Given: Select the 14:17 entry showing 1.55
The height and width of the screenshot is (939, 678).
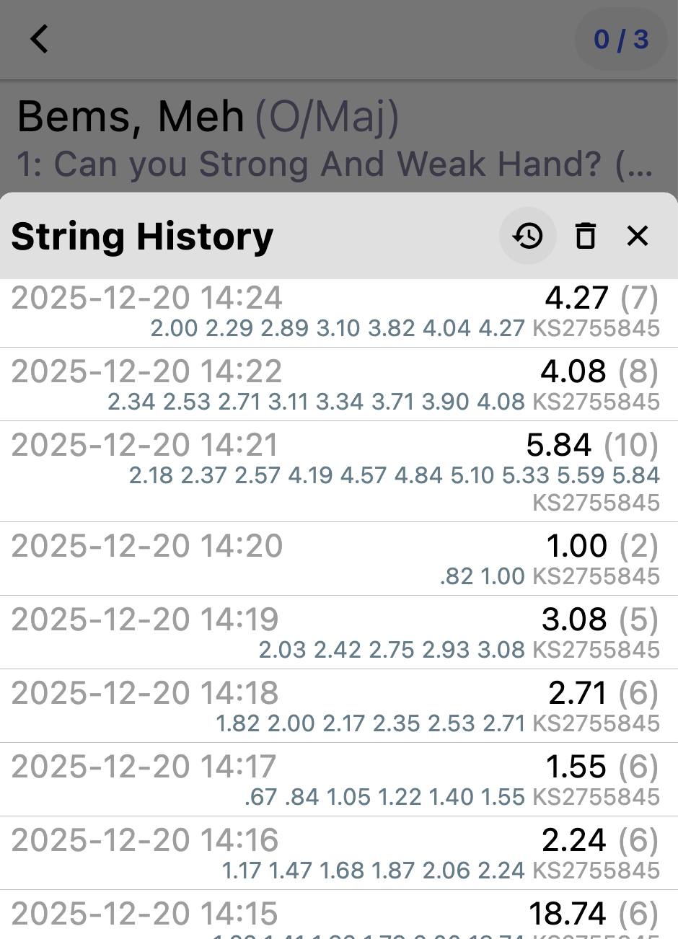Looking at the screenshot, I should (339, 780).
